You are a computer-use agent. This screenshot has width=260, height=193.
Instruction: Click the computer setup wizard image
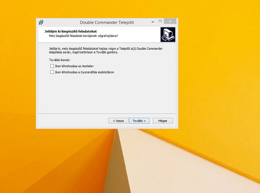[x=168, y=35]
